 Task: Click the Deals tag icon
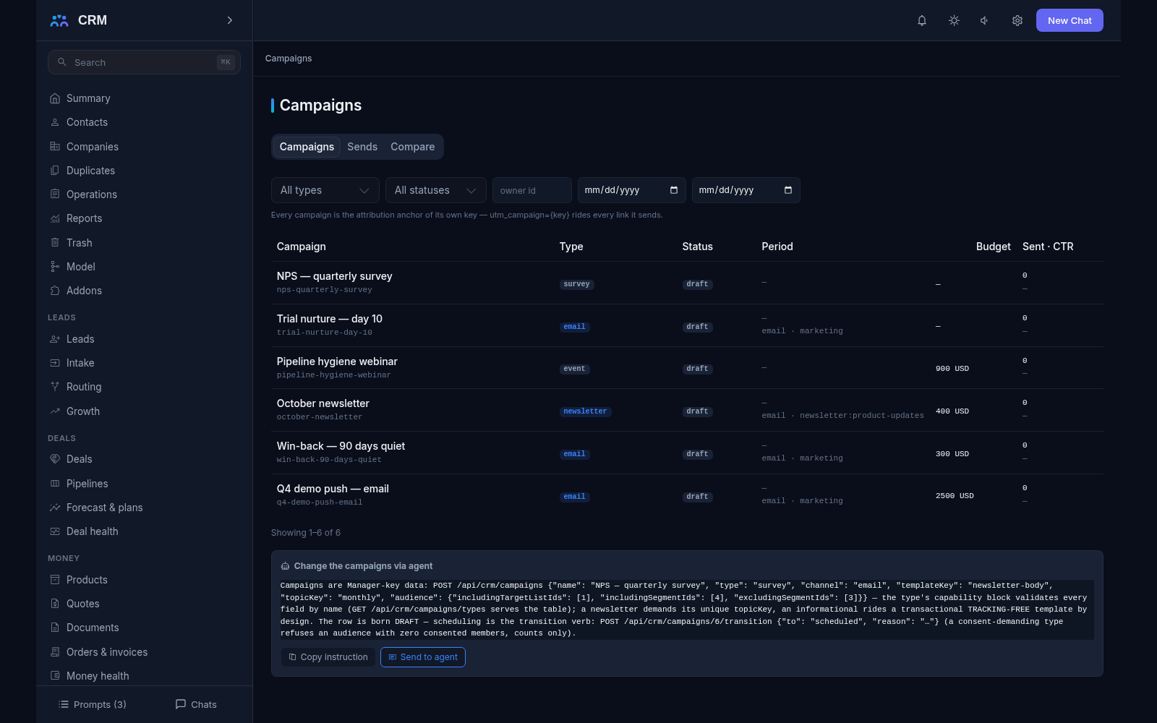pos(55,459)
